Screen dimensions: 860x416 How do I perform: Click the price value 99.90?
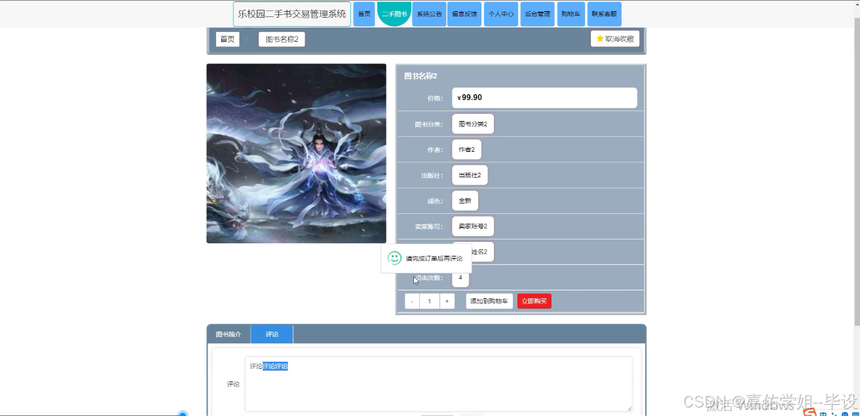coord(472,97)
